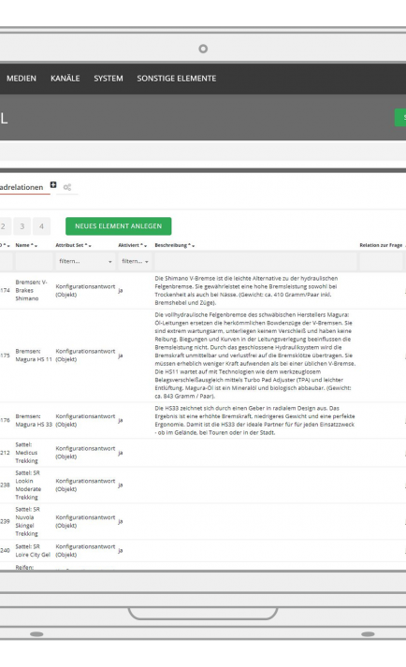
Task: Open the MEDIEN menu
Action: click(x=22, y=79)
